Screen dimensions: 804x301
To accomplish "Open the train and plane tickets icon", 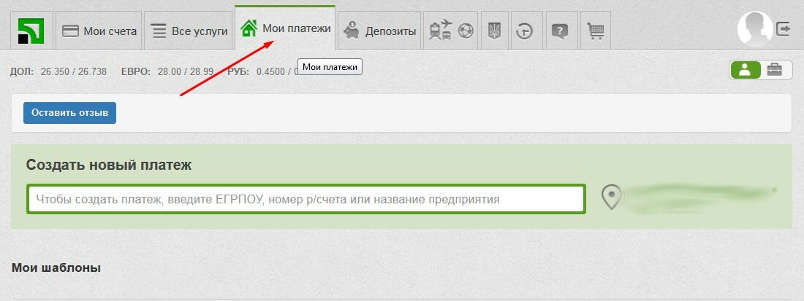I will (441, 31).
